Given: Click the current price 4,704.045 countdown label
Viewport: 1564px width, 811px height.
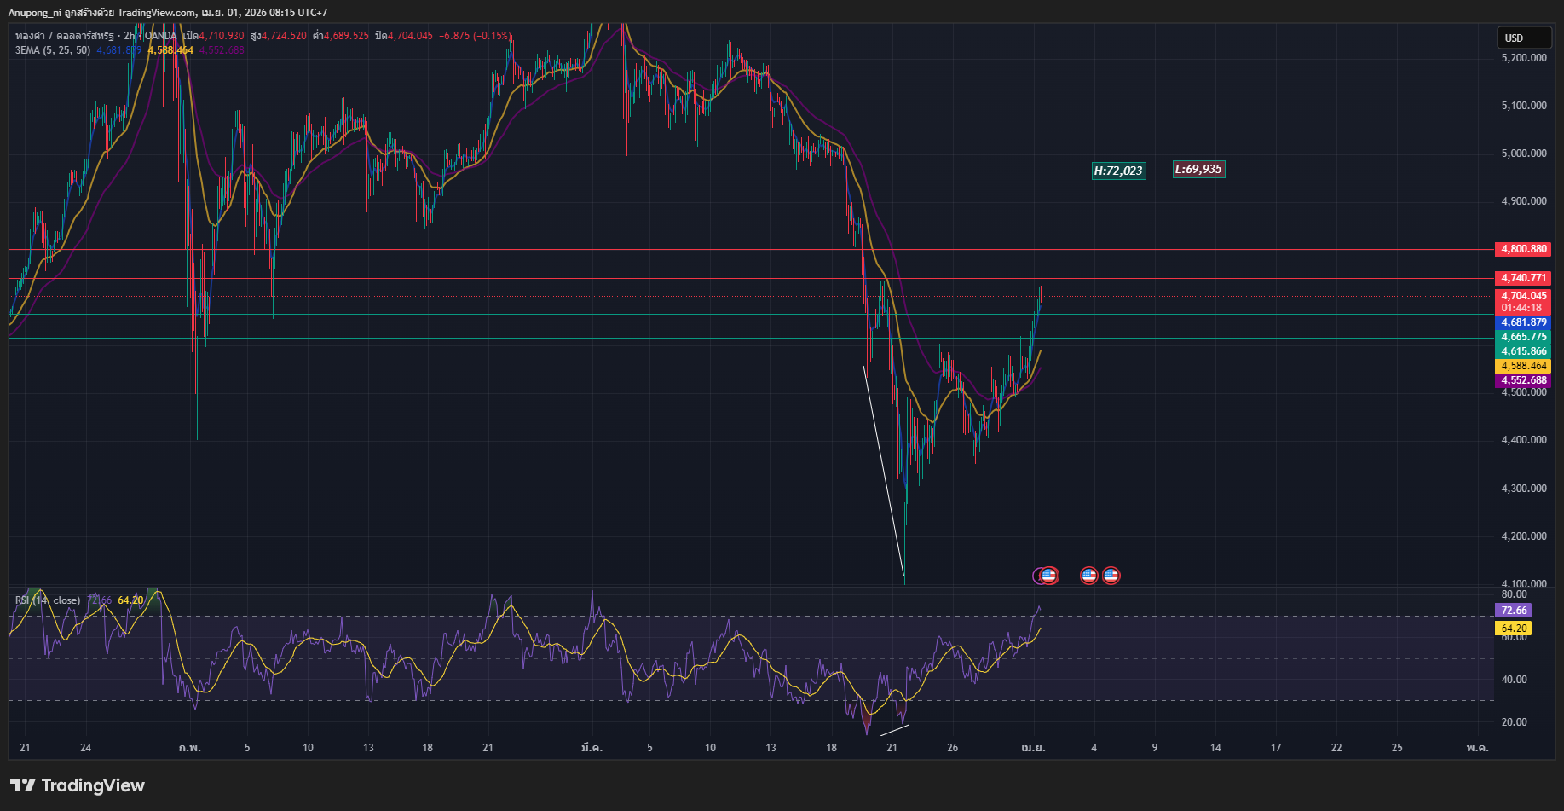Looking at the screenshot, I should tap(1523, 302).
